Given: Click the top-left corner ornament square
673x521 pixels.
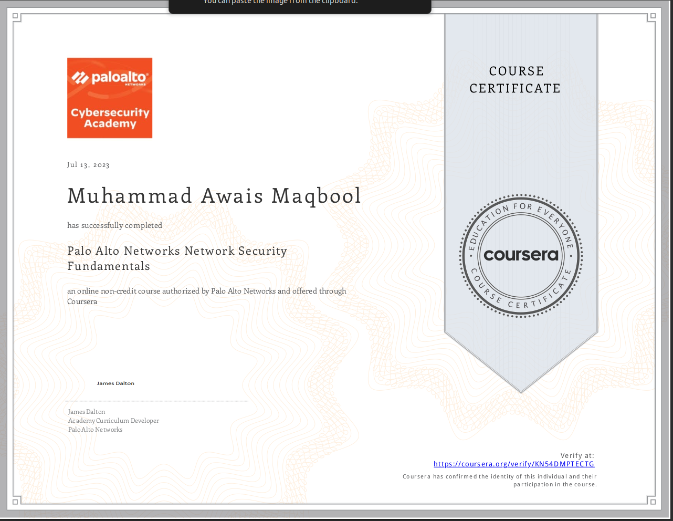Looking at the screenshot, I should coord(16,16).
